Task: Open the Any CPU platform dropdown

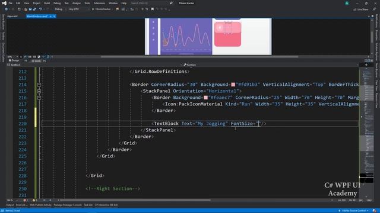Action: [79, 9]
